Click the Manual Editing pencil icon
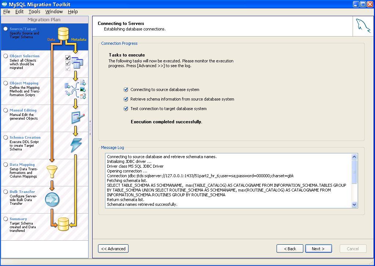375x266 pixels. pos(78,117)
